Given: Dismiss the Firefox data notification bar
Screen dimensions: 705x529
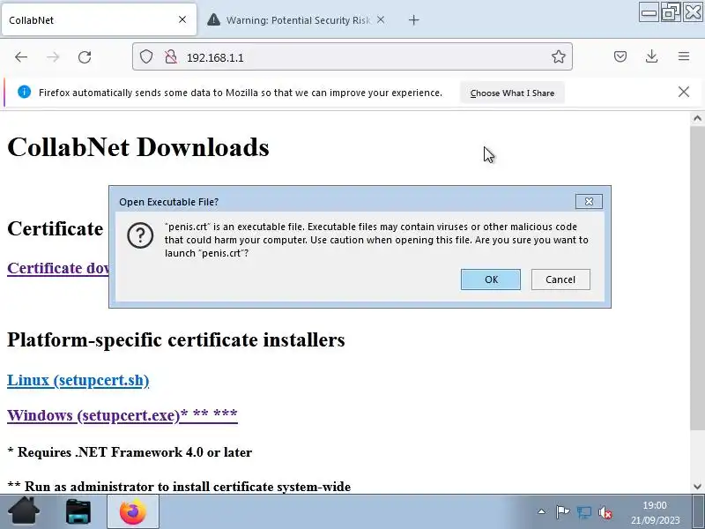Looking at the screenshot, I should pyautogui.click(x=684, y=93).
